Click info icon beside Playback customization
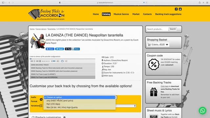 [64, 117]
